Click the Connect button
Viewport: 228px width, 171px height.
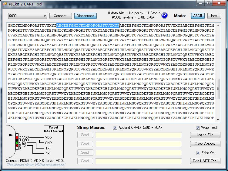[x=61, y=16]
